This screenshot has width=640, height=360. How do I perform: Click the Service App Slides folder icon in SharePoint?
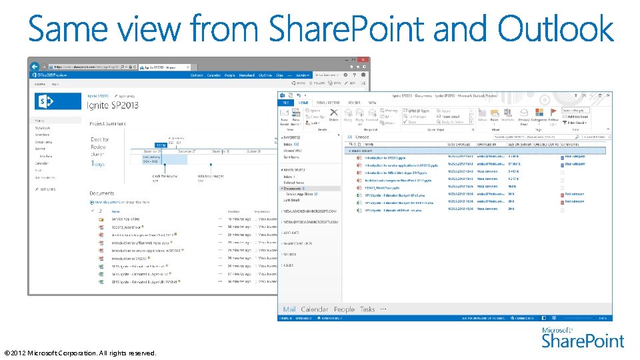(x=101, y=219)
